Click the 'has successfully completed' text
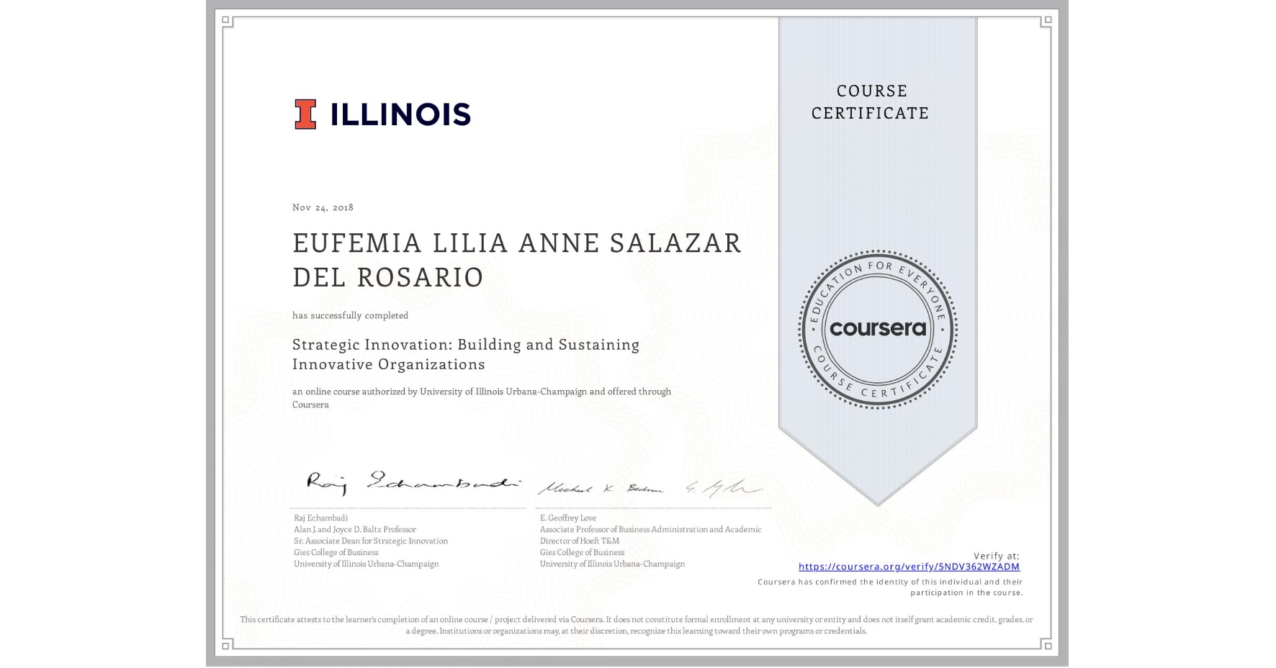 350,315
